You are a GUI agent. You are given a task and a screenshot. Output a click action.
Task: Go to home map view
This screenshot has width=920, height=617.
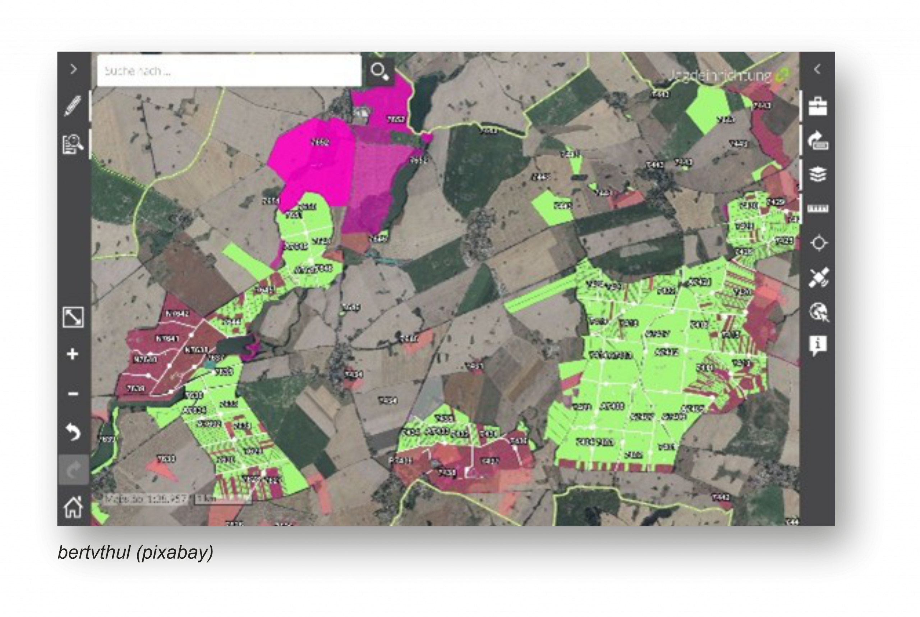tap(73, 507)
